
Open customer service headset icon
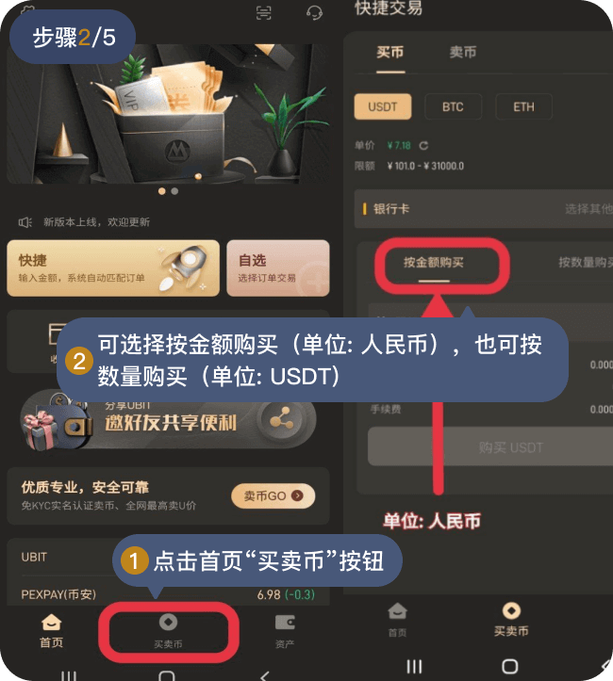314,12
